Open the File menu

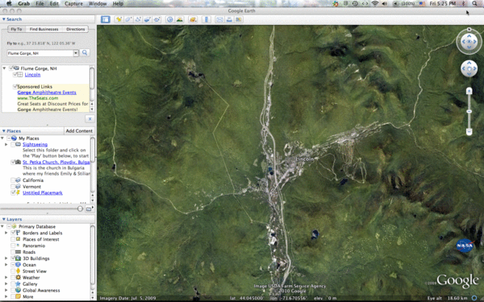tap(40, 3)
